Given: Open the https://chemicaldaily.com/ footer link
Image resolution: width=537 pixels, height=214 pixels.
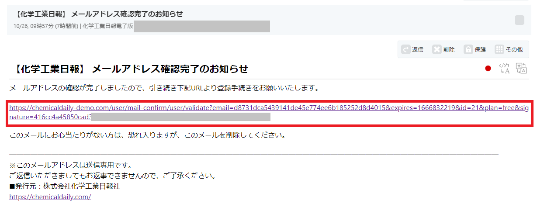Looking at the screenshot, I should (50, 197).
